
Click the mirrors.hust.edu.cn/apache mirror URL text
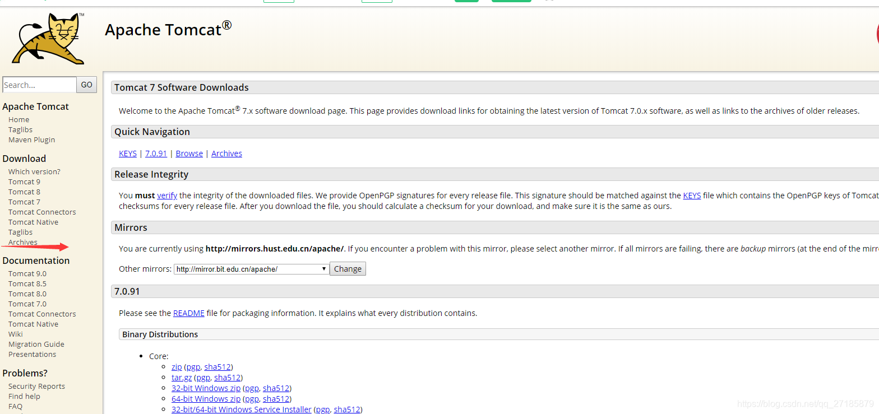(275, 249)
